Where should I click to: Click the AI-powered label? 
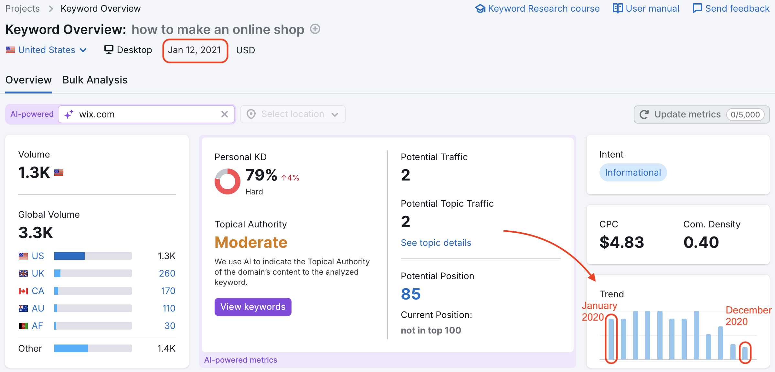[32, 114]
